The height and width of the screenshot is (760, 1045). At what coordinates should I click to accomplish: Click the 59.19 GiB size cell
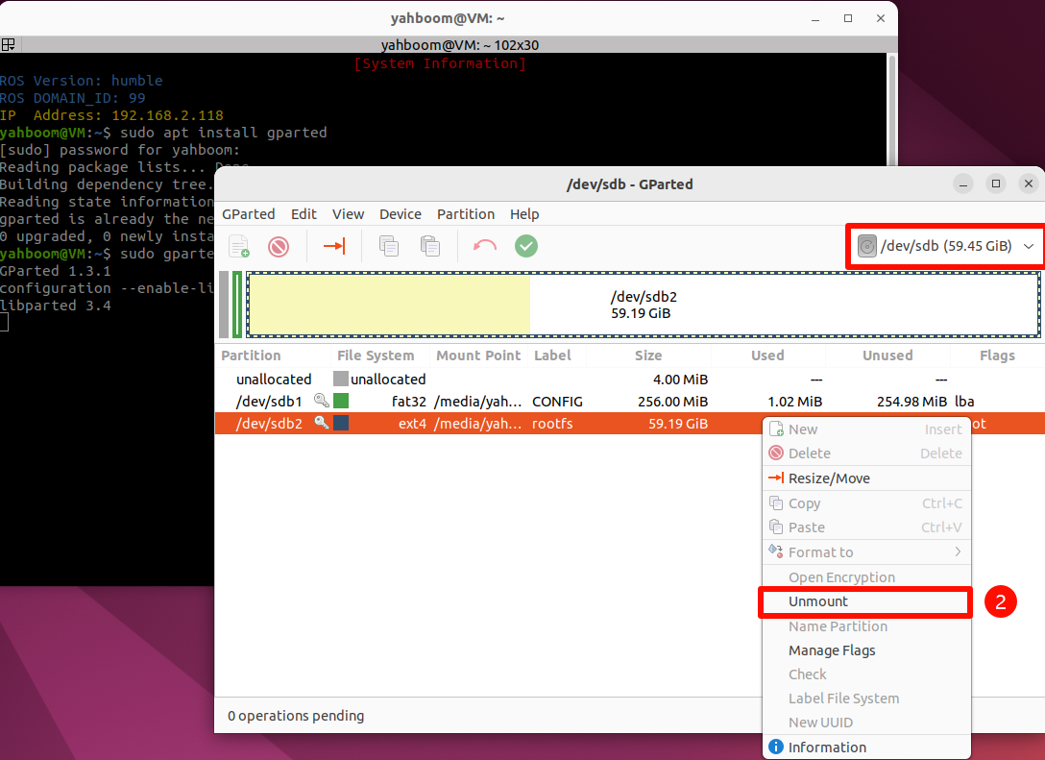tap(678, 424)
